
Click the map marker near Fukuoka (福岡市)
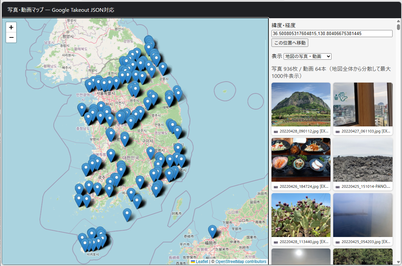point(212,231)
